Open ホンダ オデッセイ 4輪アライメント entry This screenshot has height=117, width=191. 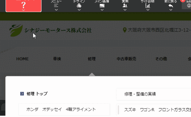click(x=64, y=110)
